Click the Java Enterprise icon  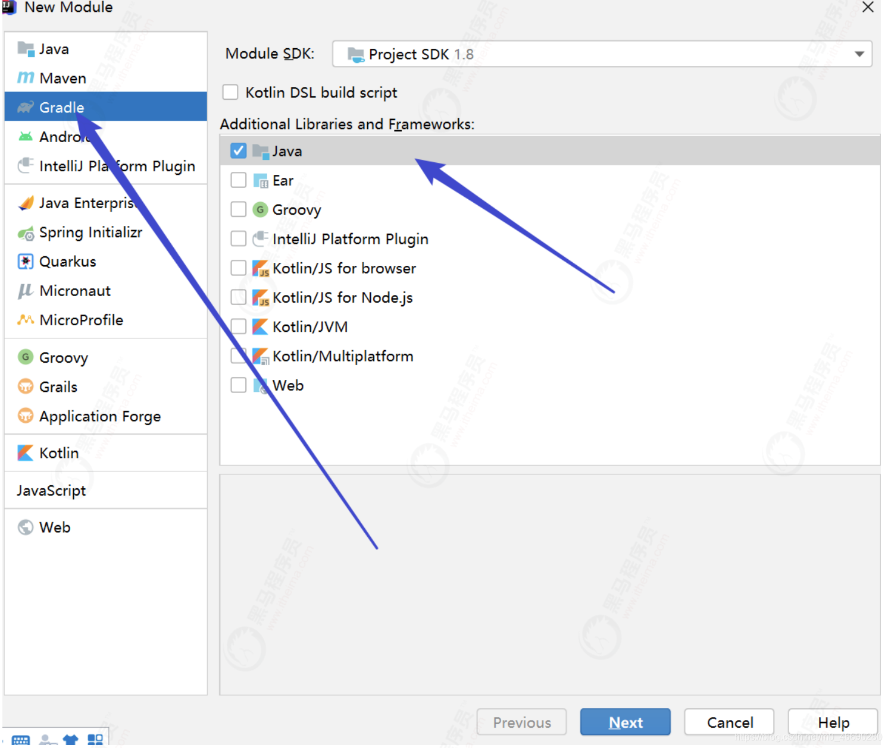coord(26,203)
